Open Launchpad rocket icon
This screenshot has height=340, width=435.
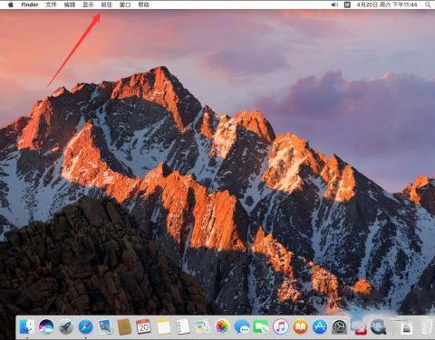(66, 326)
